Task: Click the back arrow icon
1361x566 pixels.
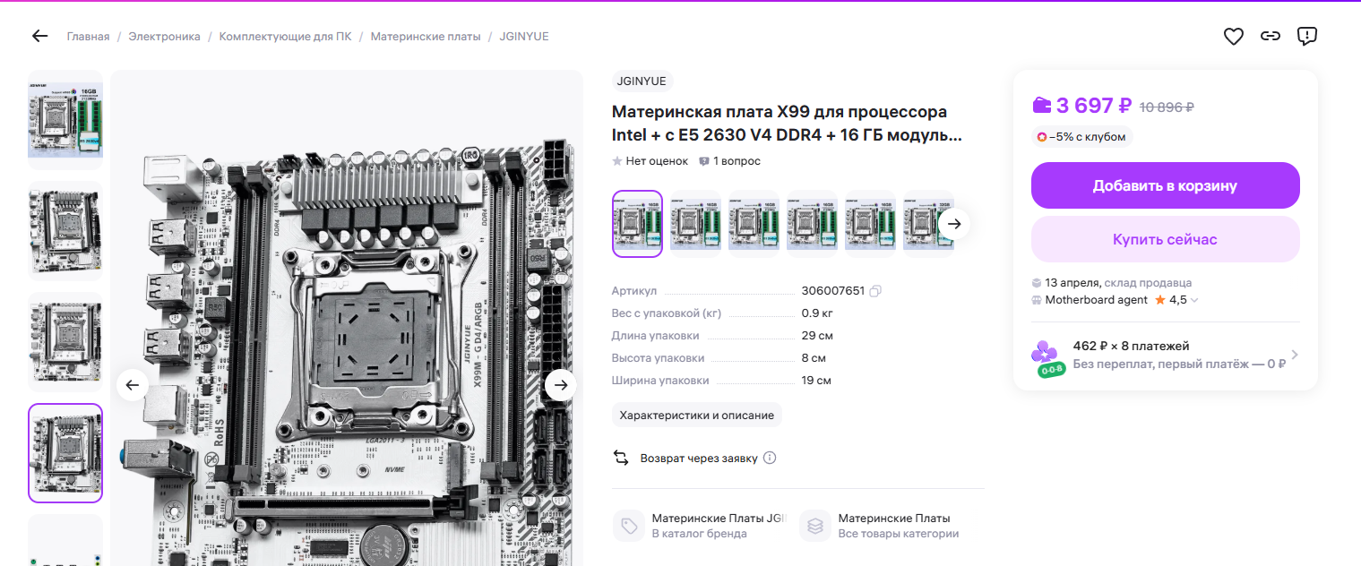Action: (x=39, y=36)
